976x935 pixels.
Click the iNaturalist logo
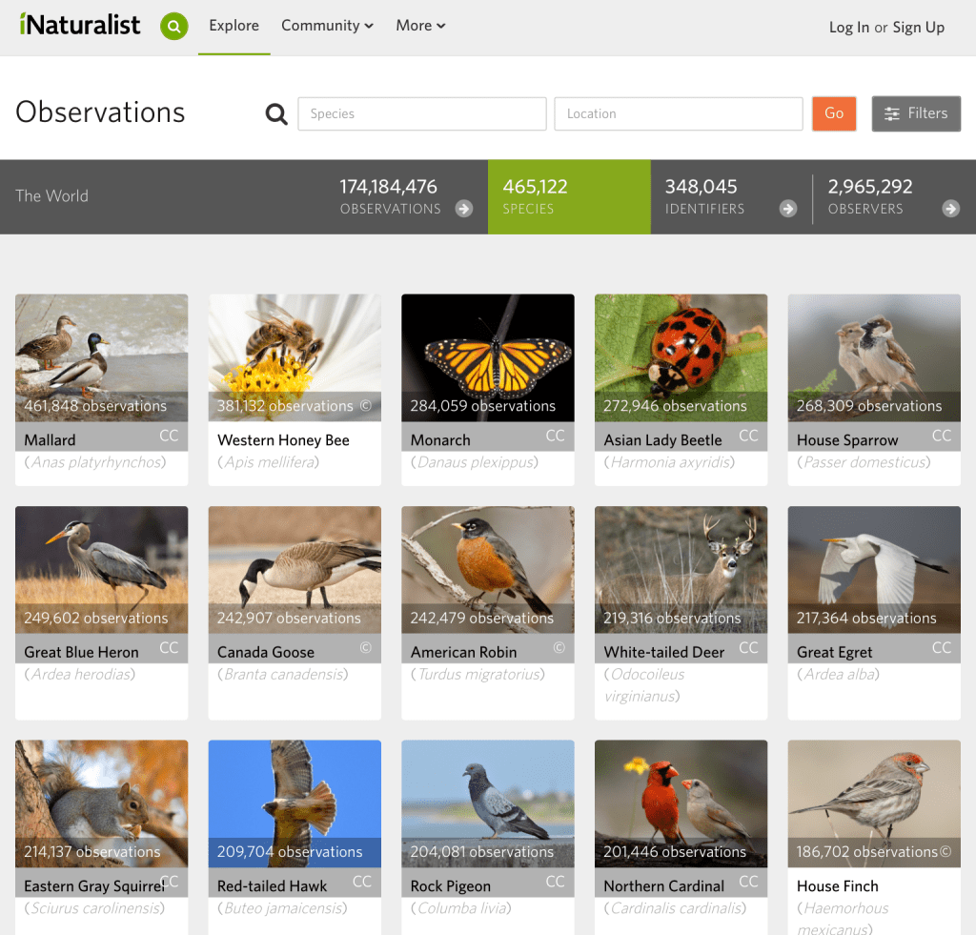[80, 25]
